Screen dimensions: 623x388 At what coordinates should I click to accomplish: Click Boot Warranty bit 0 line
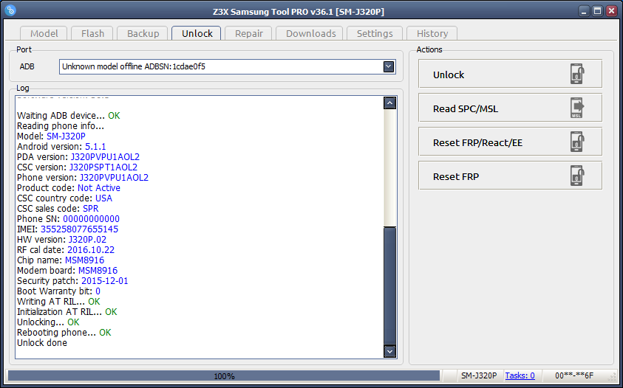(58, 291)
